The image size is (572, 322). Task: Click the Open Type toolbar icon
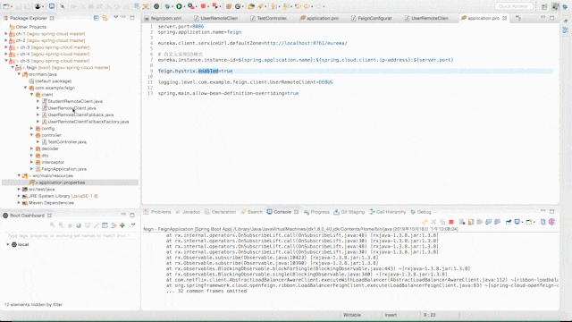tap(251, 6)
